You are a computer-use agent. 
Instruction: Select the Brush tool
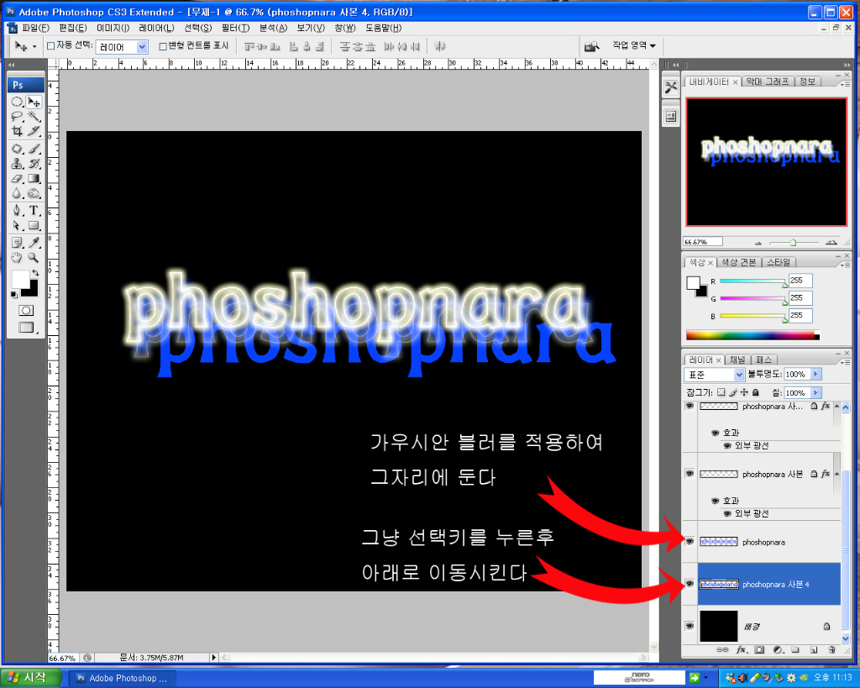(34, 149)
